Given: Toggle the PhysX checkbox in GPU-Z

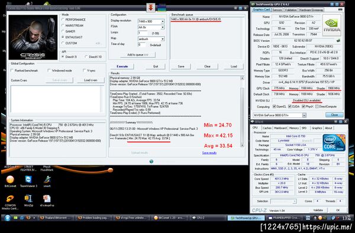Looking at the screenshot, I should point(303,106).
